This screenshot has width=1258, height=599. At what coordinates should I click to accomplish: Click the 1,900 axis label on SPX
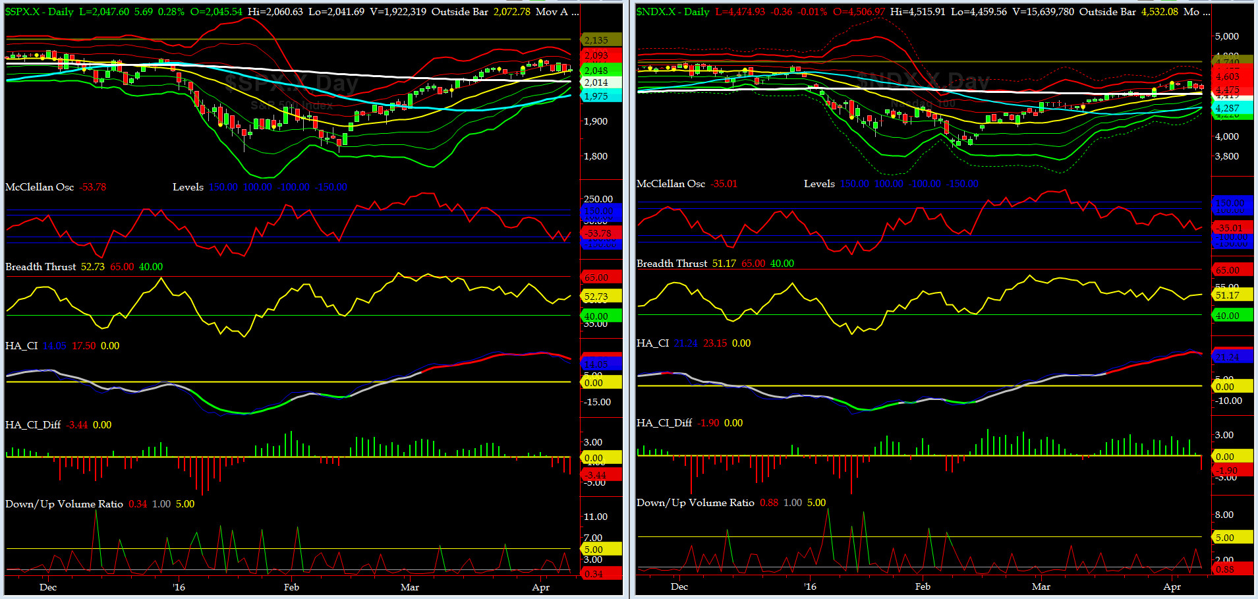tap(596, 121)
